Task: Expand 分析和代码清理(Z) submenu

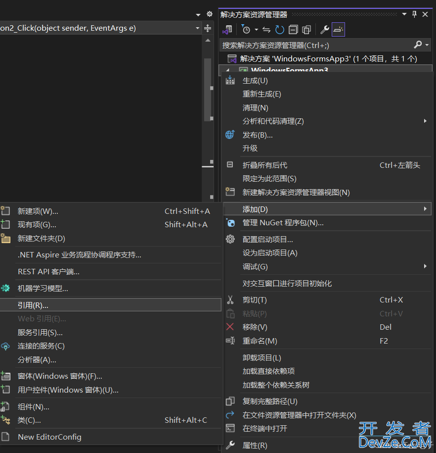Action: coord(327,121)
